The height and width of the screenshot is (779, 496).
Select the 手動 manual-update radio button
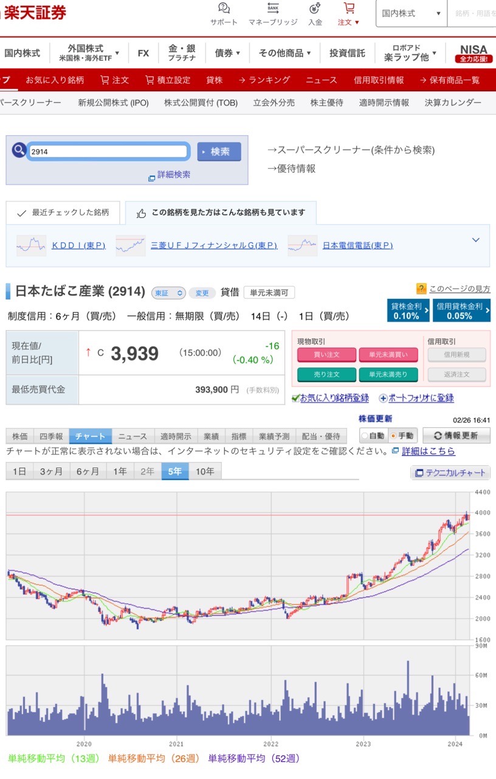(x=393, y=436)
